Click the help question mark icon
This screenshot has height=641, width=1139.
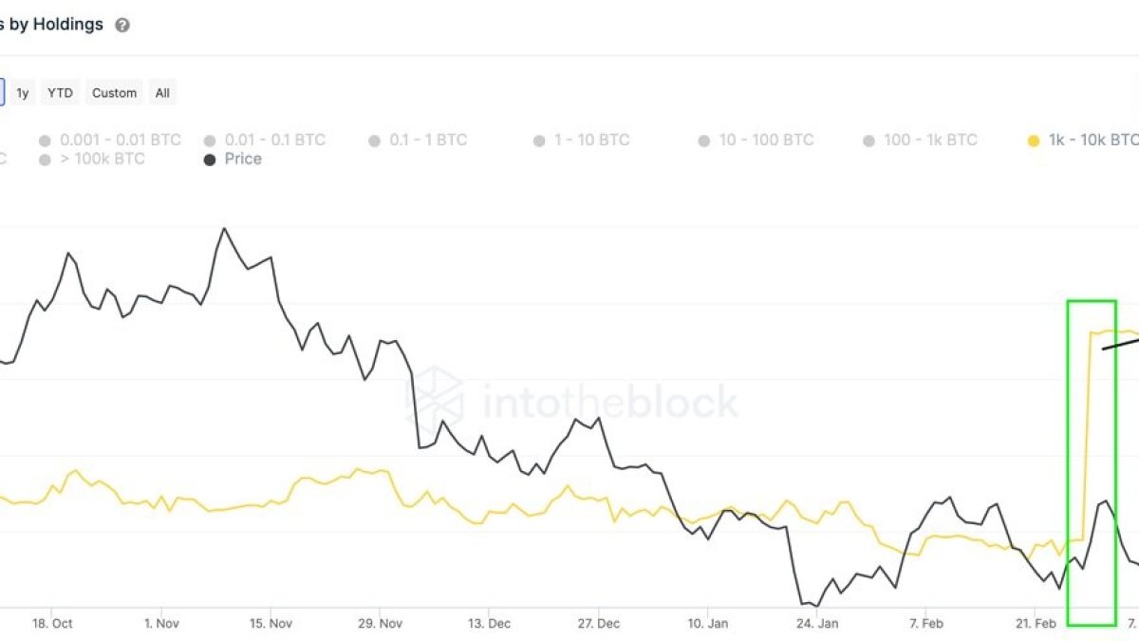122,26
